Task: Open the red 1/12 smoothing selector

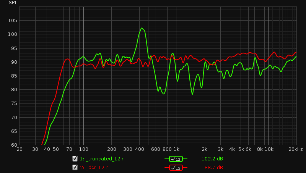Action: [x=176, y=168]
